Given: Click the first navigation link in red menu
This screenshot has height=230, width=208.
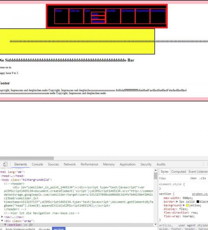Looking at the screenshot, I should point(58,11).
